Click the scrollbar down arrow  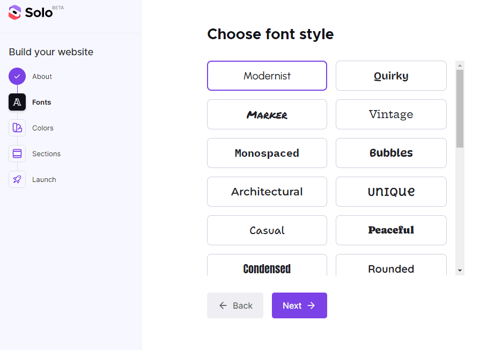[460, 271]
